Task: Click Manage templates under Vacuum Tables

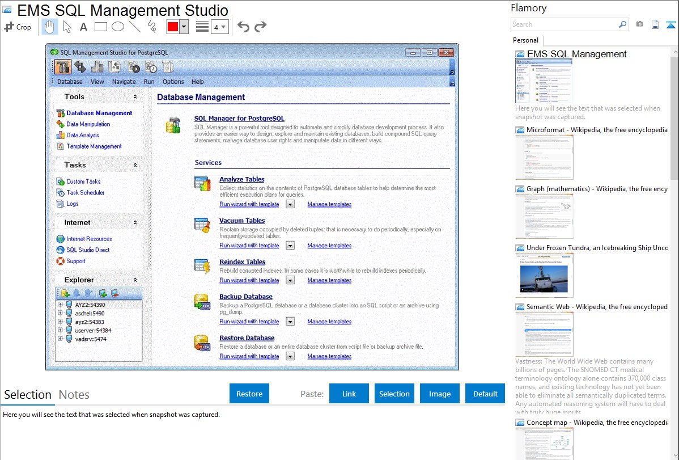Action: (329, 246)
